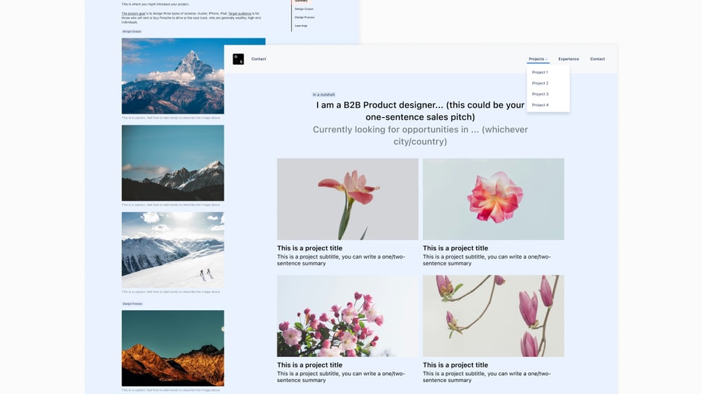The height and width of the screenshot is (394, 702).
Task: Click the project title under the rose image
Action: [x=455, y=248]
